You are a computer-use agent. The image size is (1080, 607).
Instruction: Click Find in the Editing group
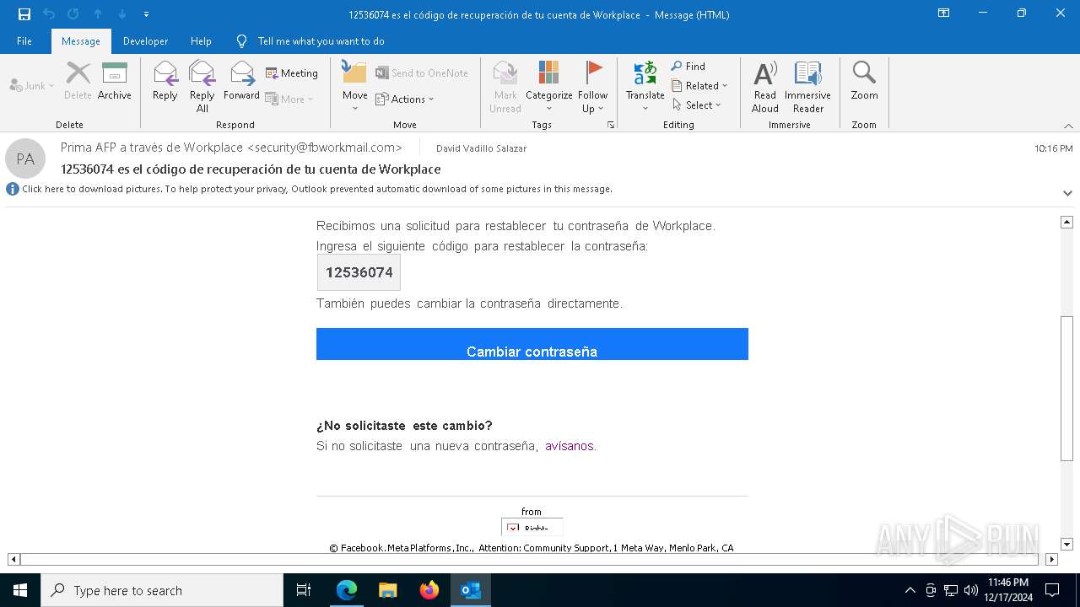pyautogui.click(x=688, y=67)
